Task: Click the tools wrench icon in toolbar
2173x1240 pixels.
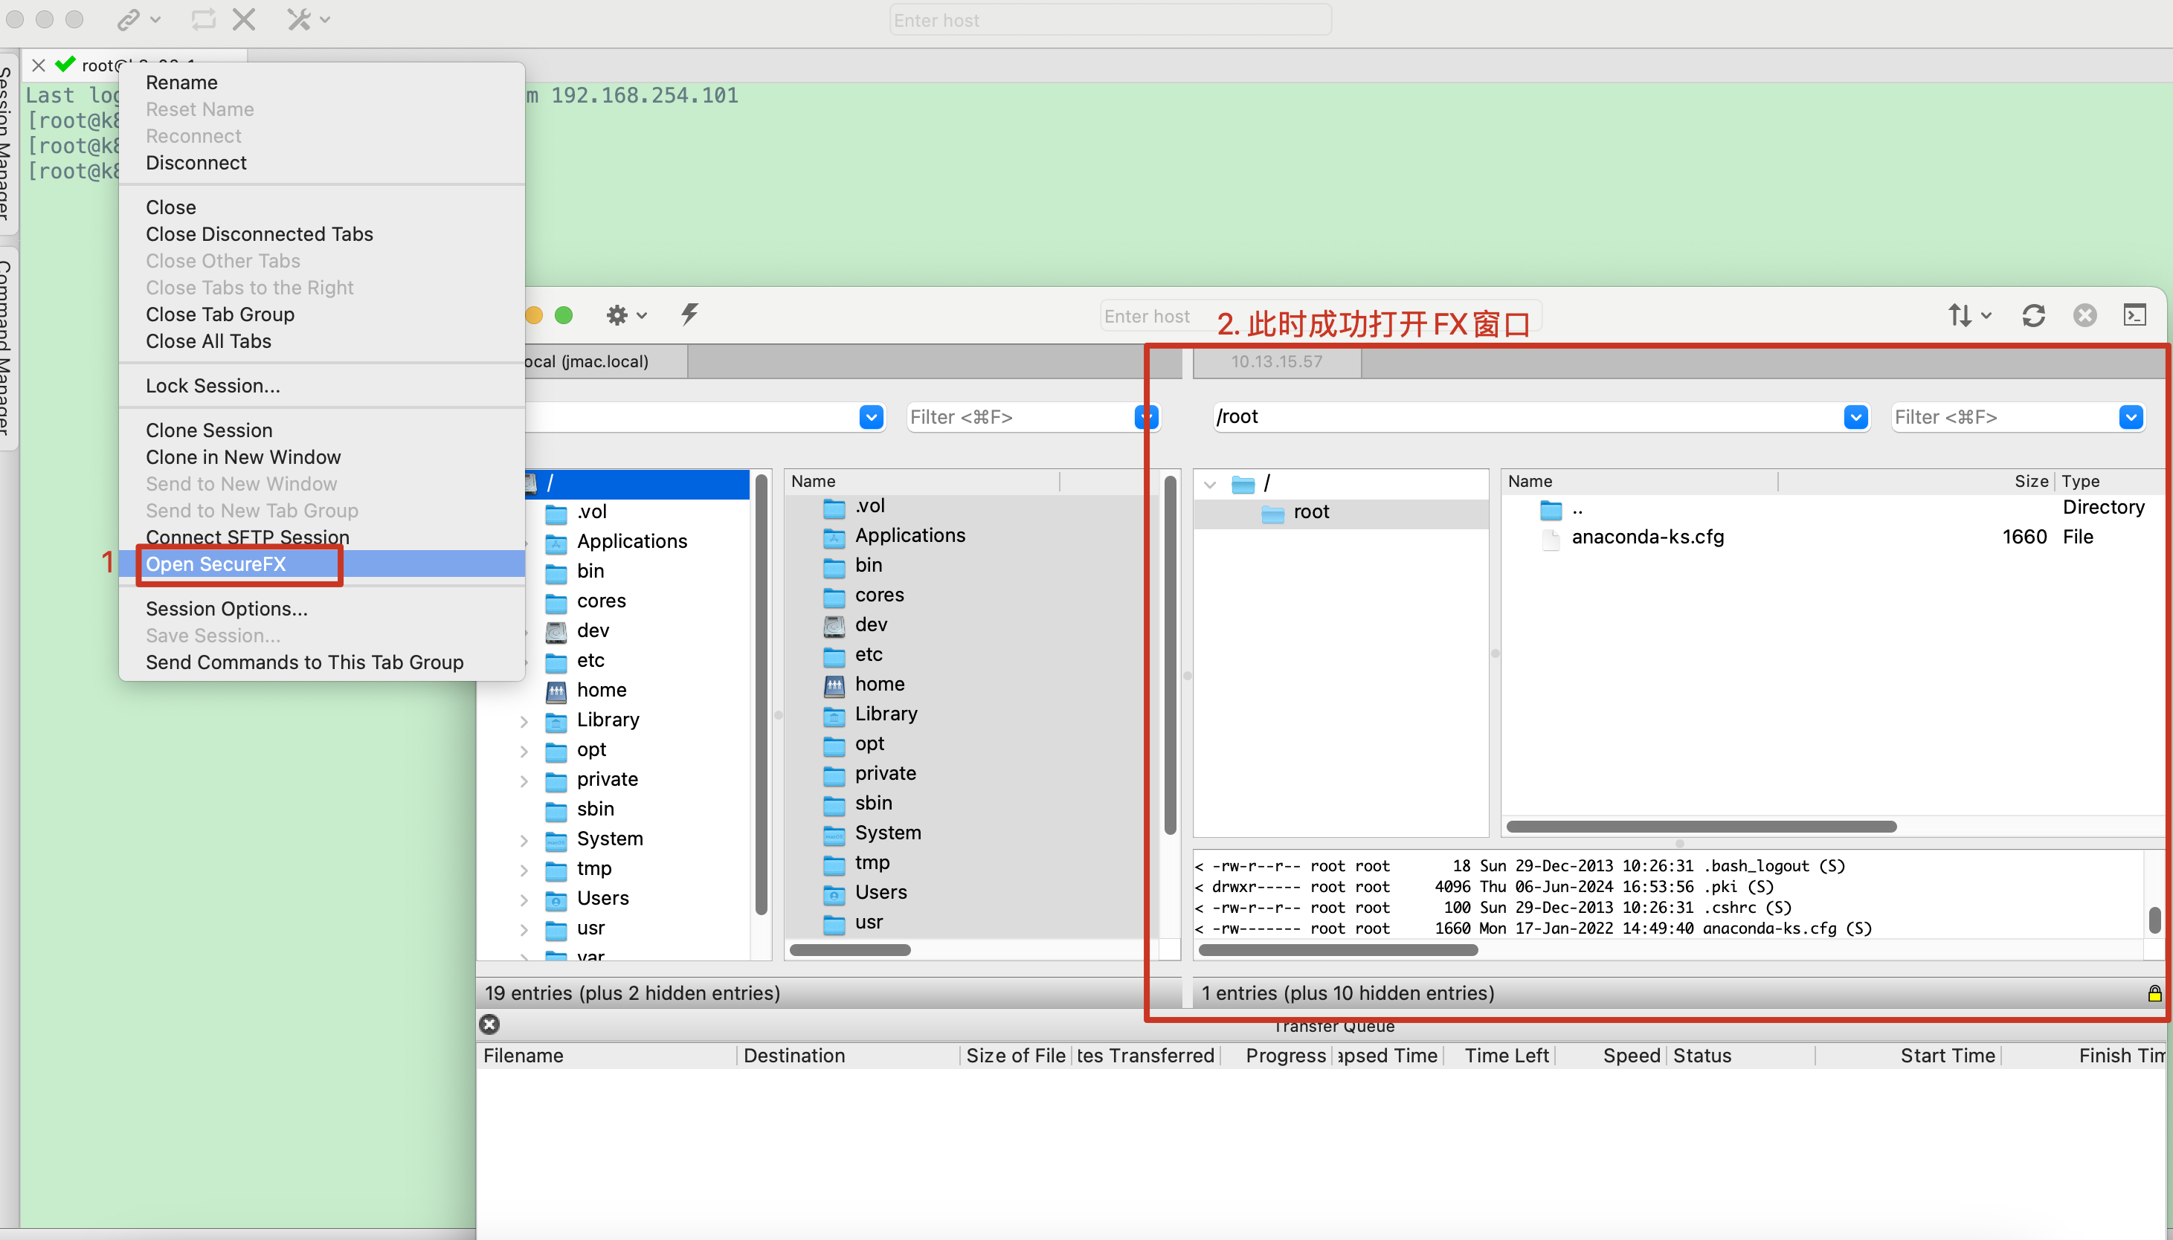Action: tap(298, 19)
